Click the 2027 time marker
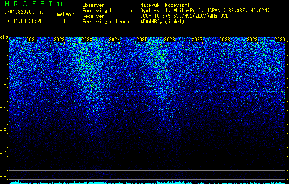The image size is (289, 184). click(197, 40)
